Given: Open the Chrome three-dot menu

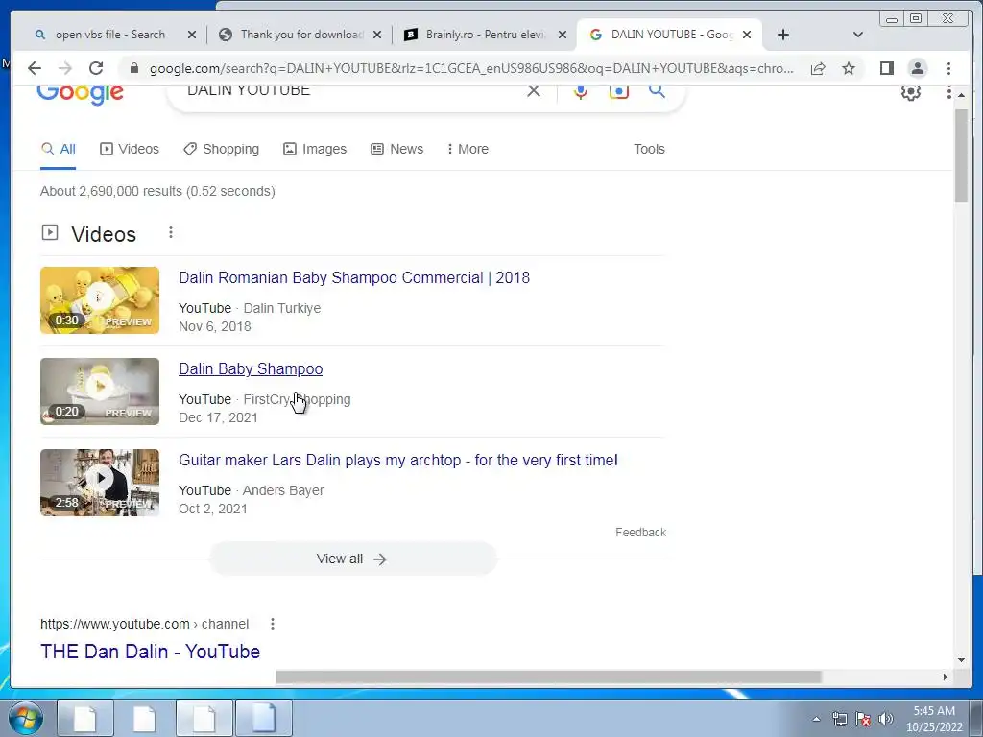Looking at the screenshot, I should [x=948, y=68].
